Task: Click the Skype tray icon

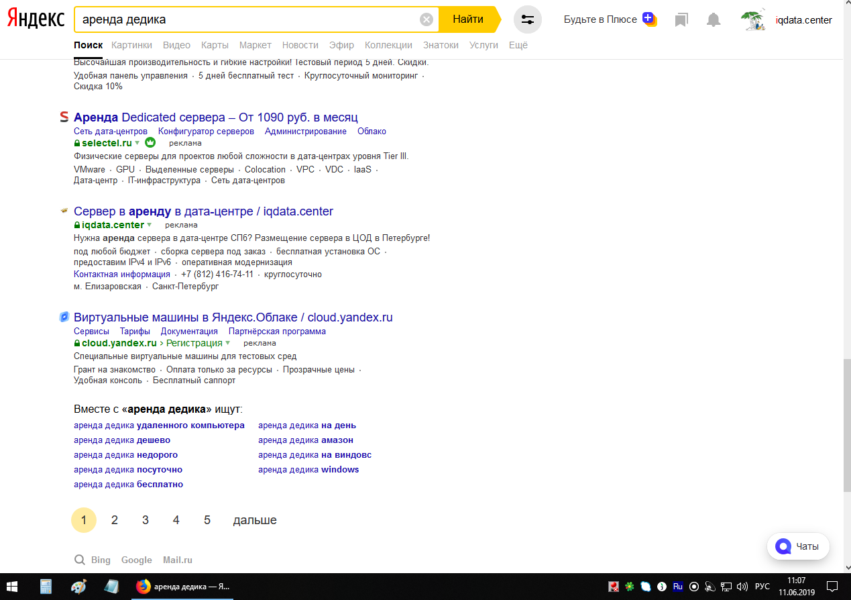Action: coord(646,587)
